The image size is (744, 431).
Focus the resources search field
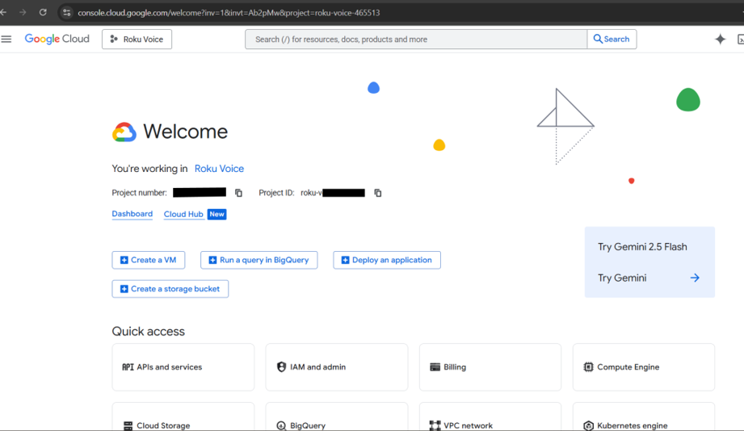416,40
